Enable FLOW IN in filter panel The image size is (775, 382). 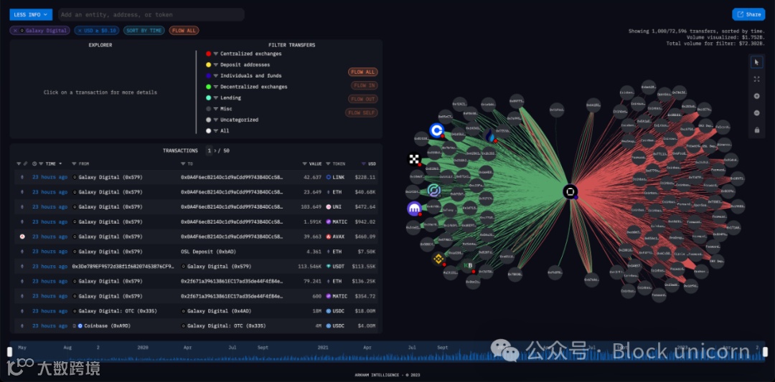[x=365, y=85]
